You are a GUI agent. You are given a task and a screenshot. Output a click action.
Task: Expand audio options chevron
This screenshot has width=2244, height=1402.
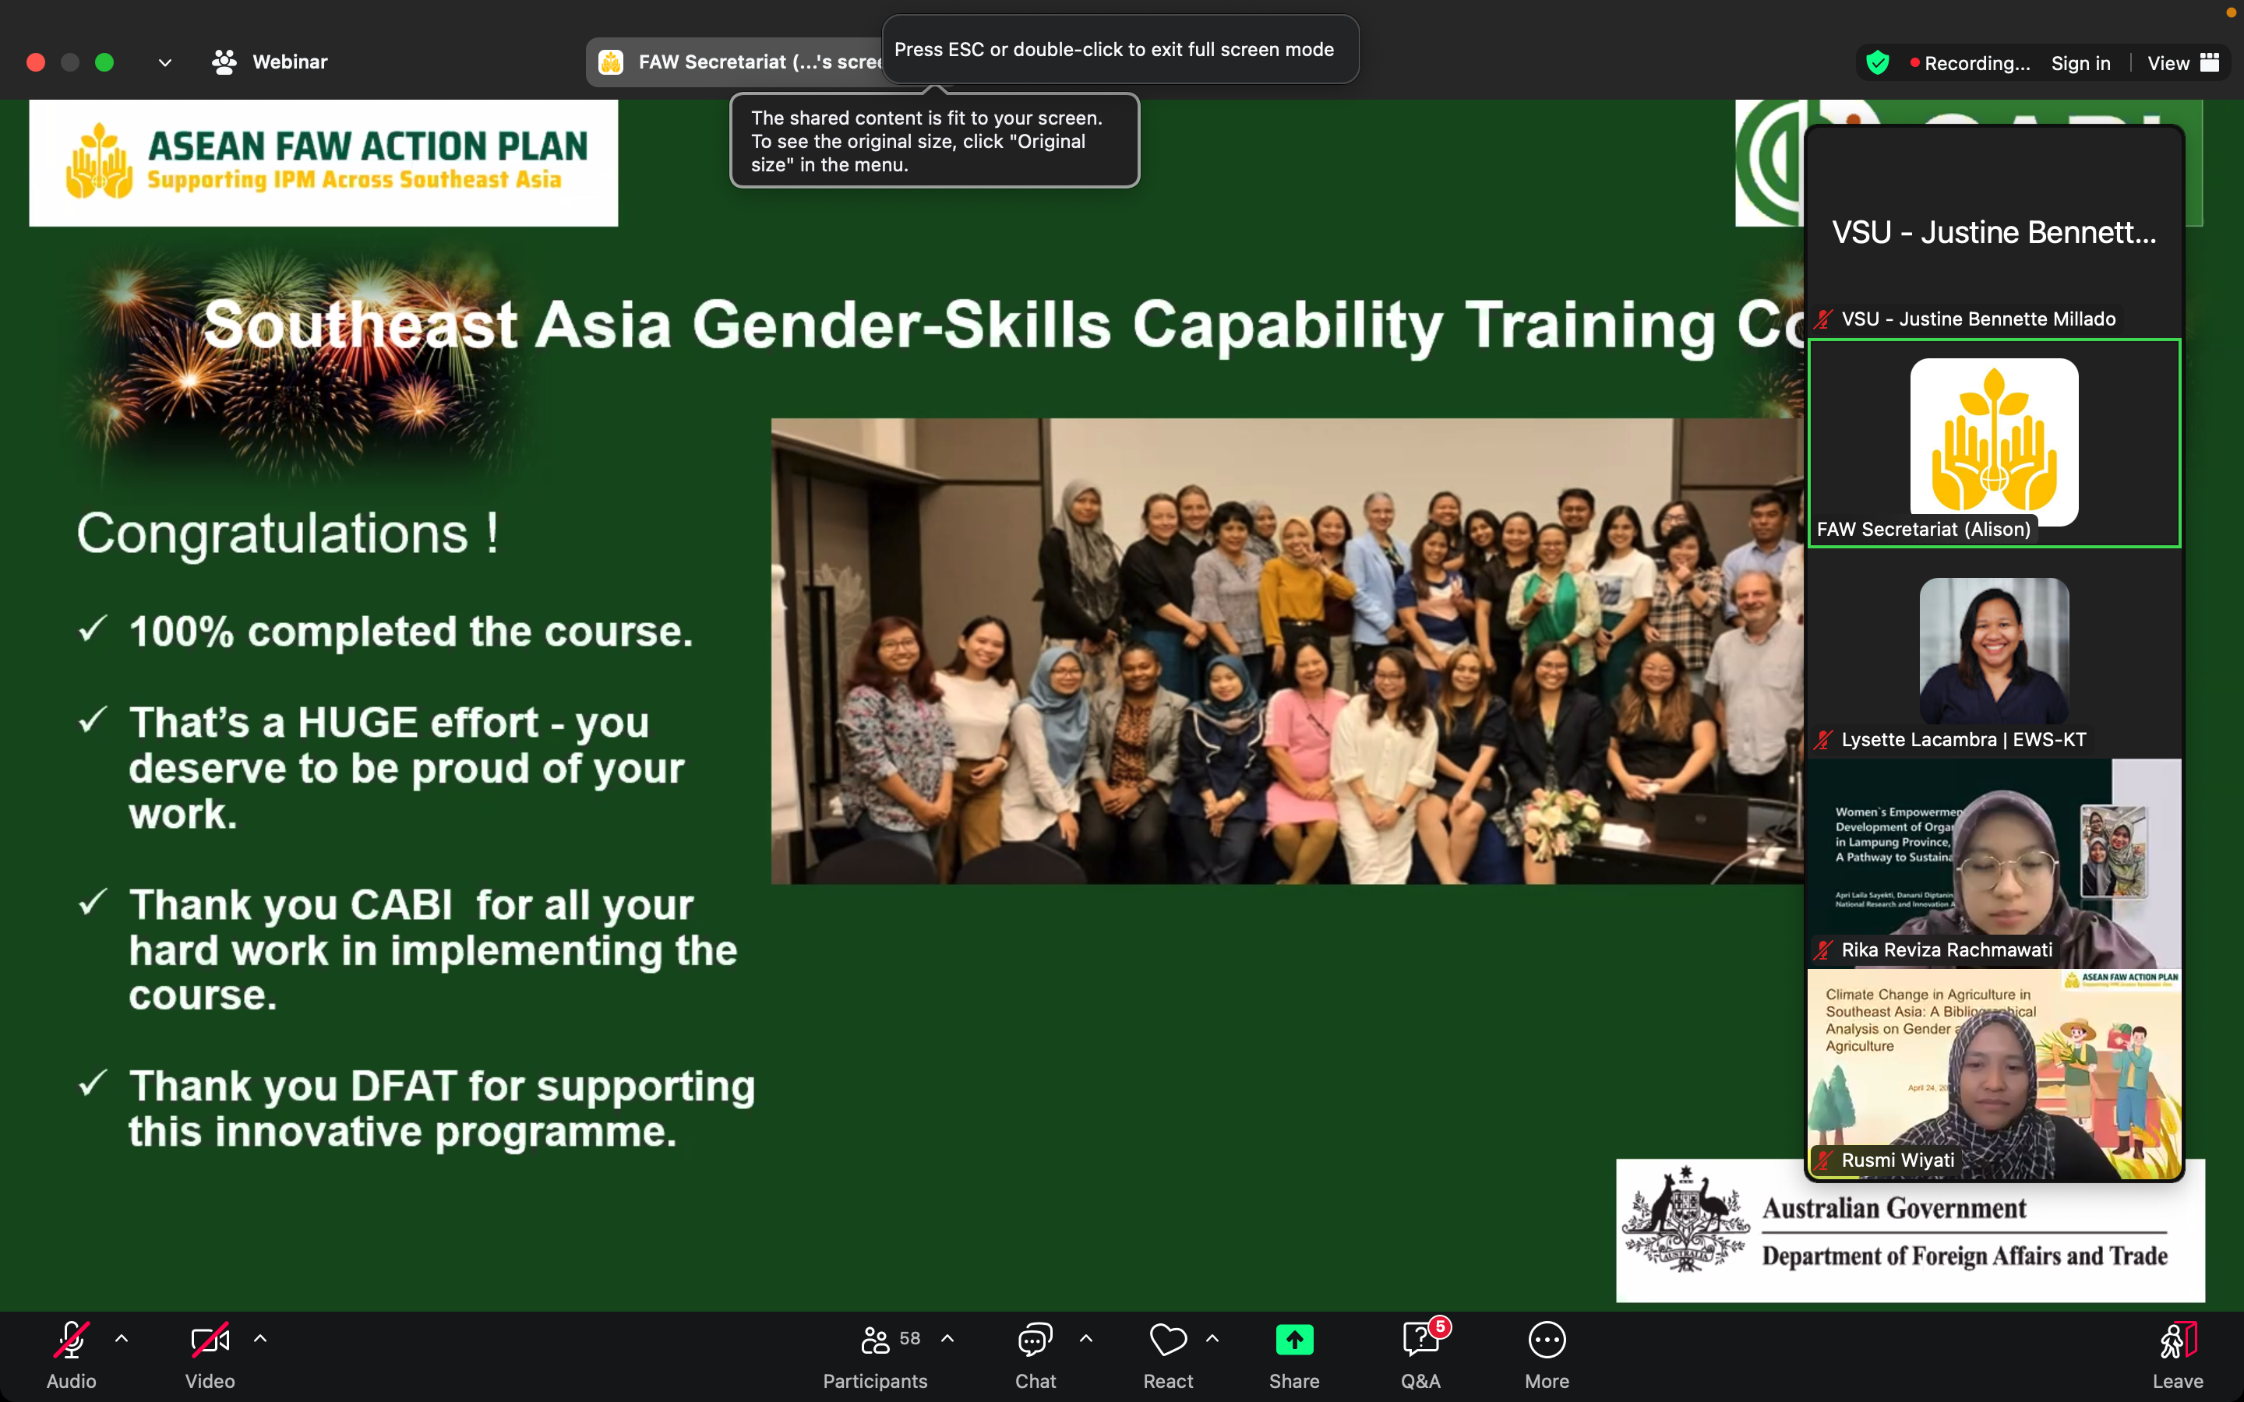pyautogui.click(x=122, y=1338)
